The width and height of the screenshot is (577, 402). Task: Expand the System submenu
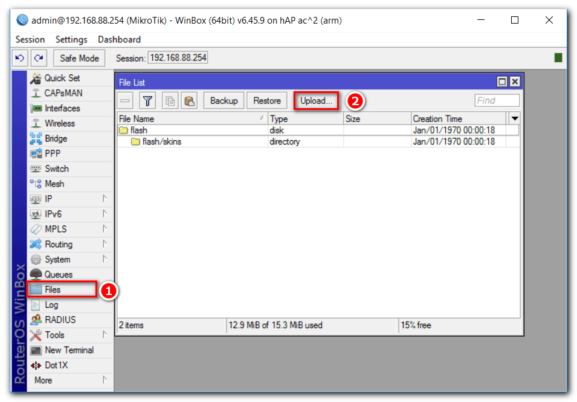coord(66,259)
